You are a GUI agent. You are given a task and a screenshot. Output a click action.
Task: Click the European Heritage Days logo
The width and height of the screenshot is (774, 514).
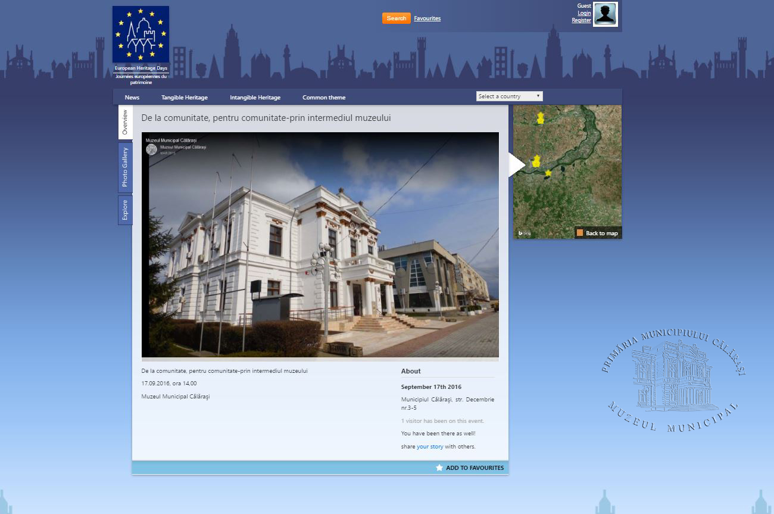(x=141, y=35)
